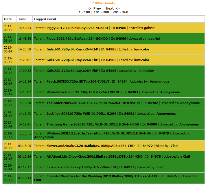Click the time cell 16:48:54
Screen dimensions: 208x184
(25, 39)
